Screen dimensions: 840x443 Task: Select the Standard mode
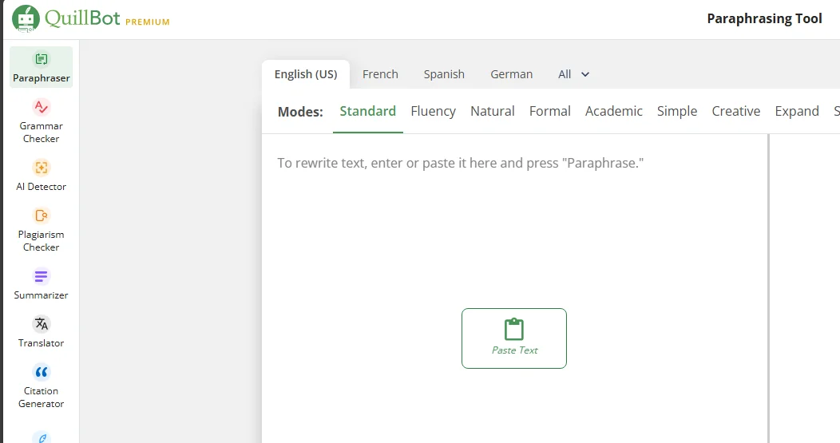coord(367,111)
